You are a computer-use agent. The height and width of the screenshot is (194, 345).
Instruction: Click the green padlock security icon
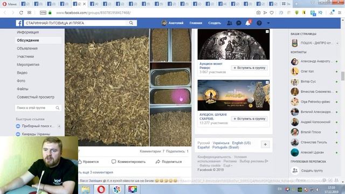pos(50,13)
